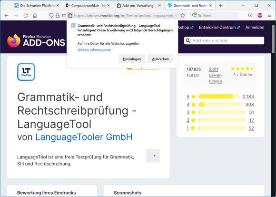Open a new tab with the plus button
This screenshot has height=197, width=276.
pyautogui.click(x=220, y=6)
